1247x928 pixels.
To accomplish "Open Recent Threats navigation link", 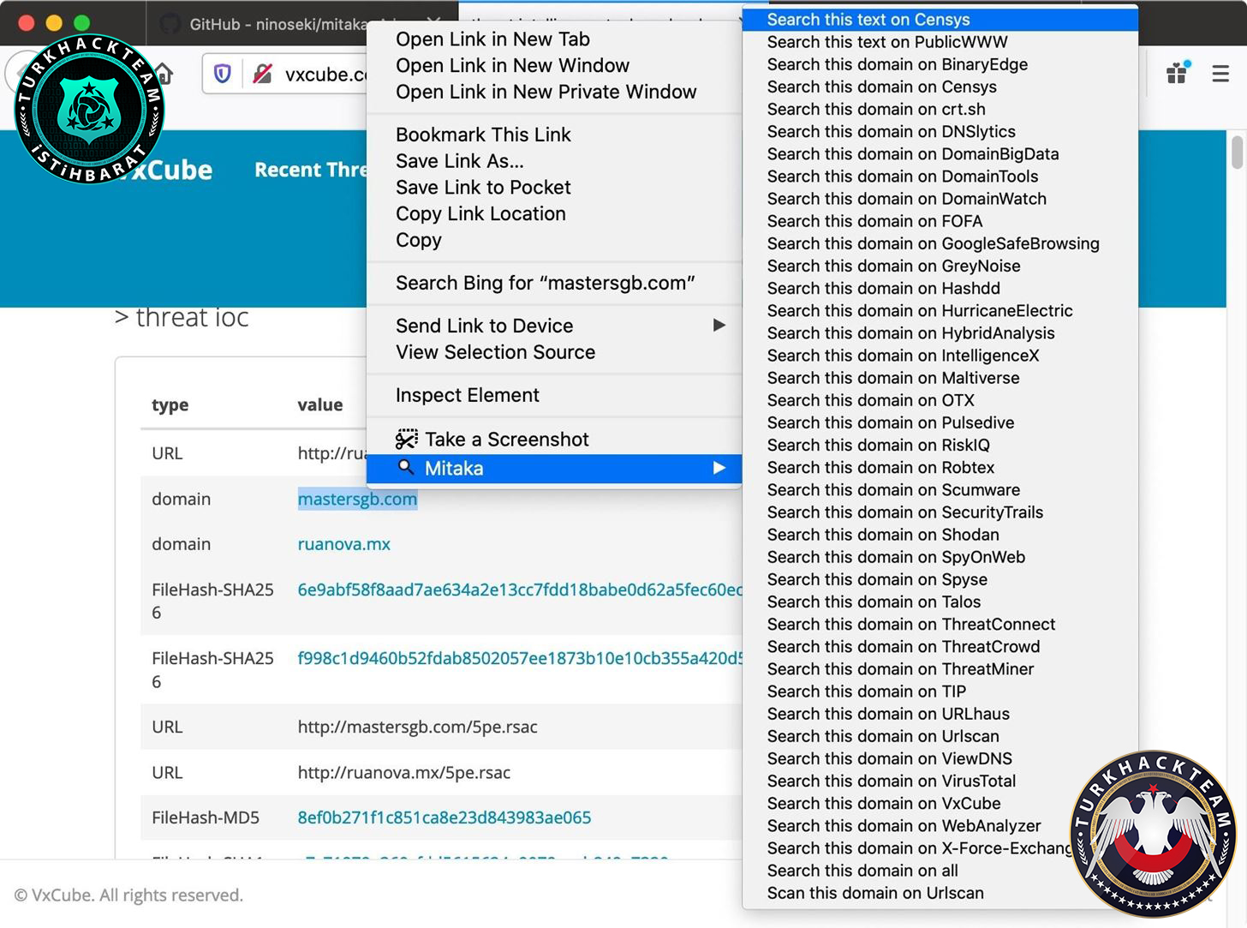I will click(x=310, y=170).
